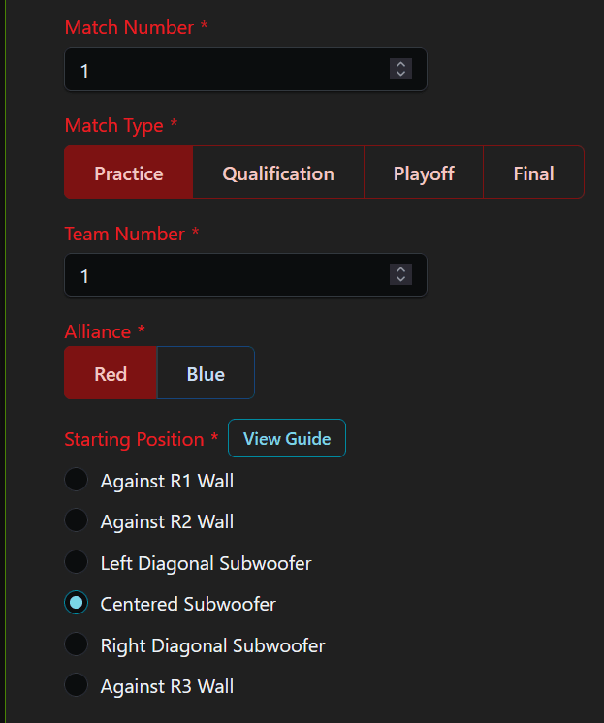Decrease Team Number with down arrow
Screen dimensions: 604x723
[400, 280]
